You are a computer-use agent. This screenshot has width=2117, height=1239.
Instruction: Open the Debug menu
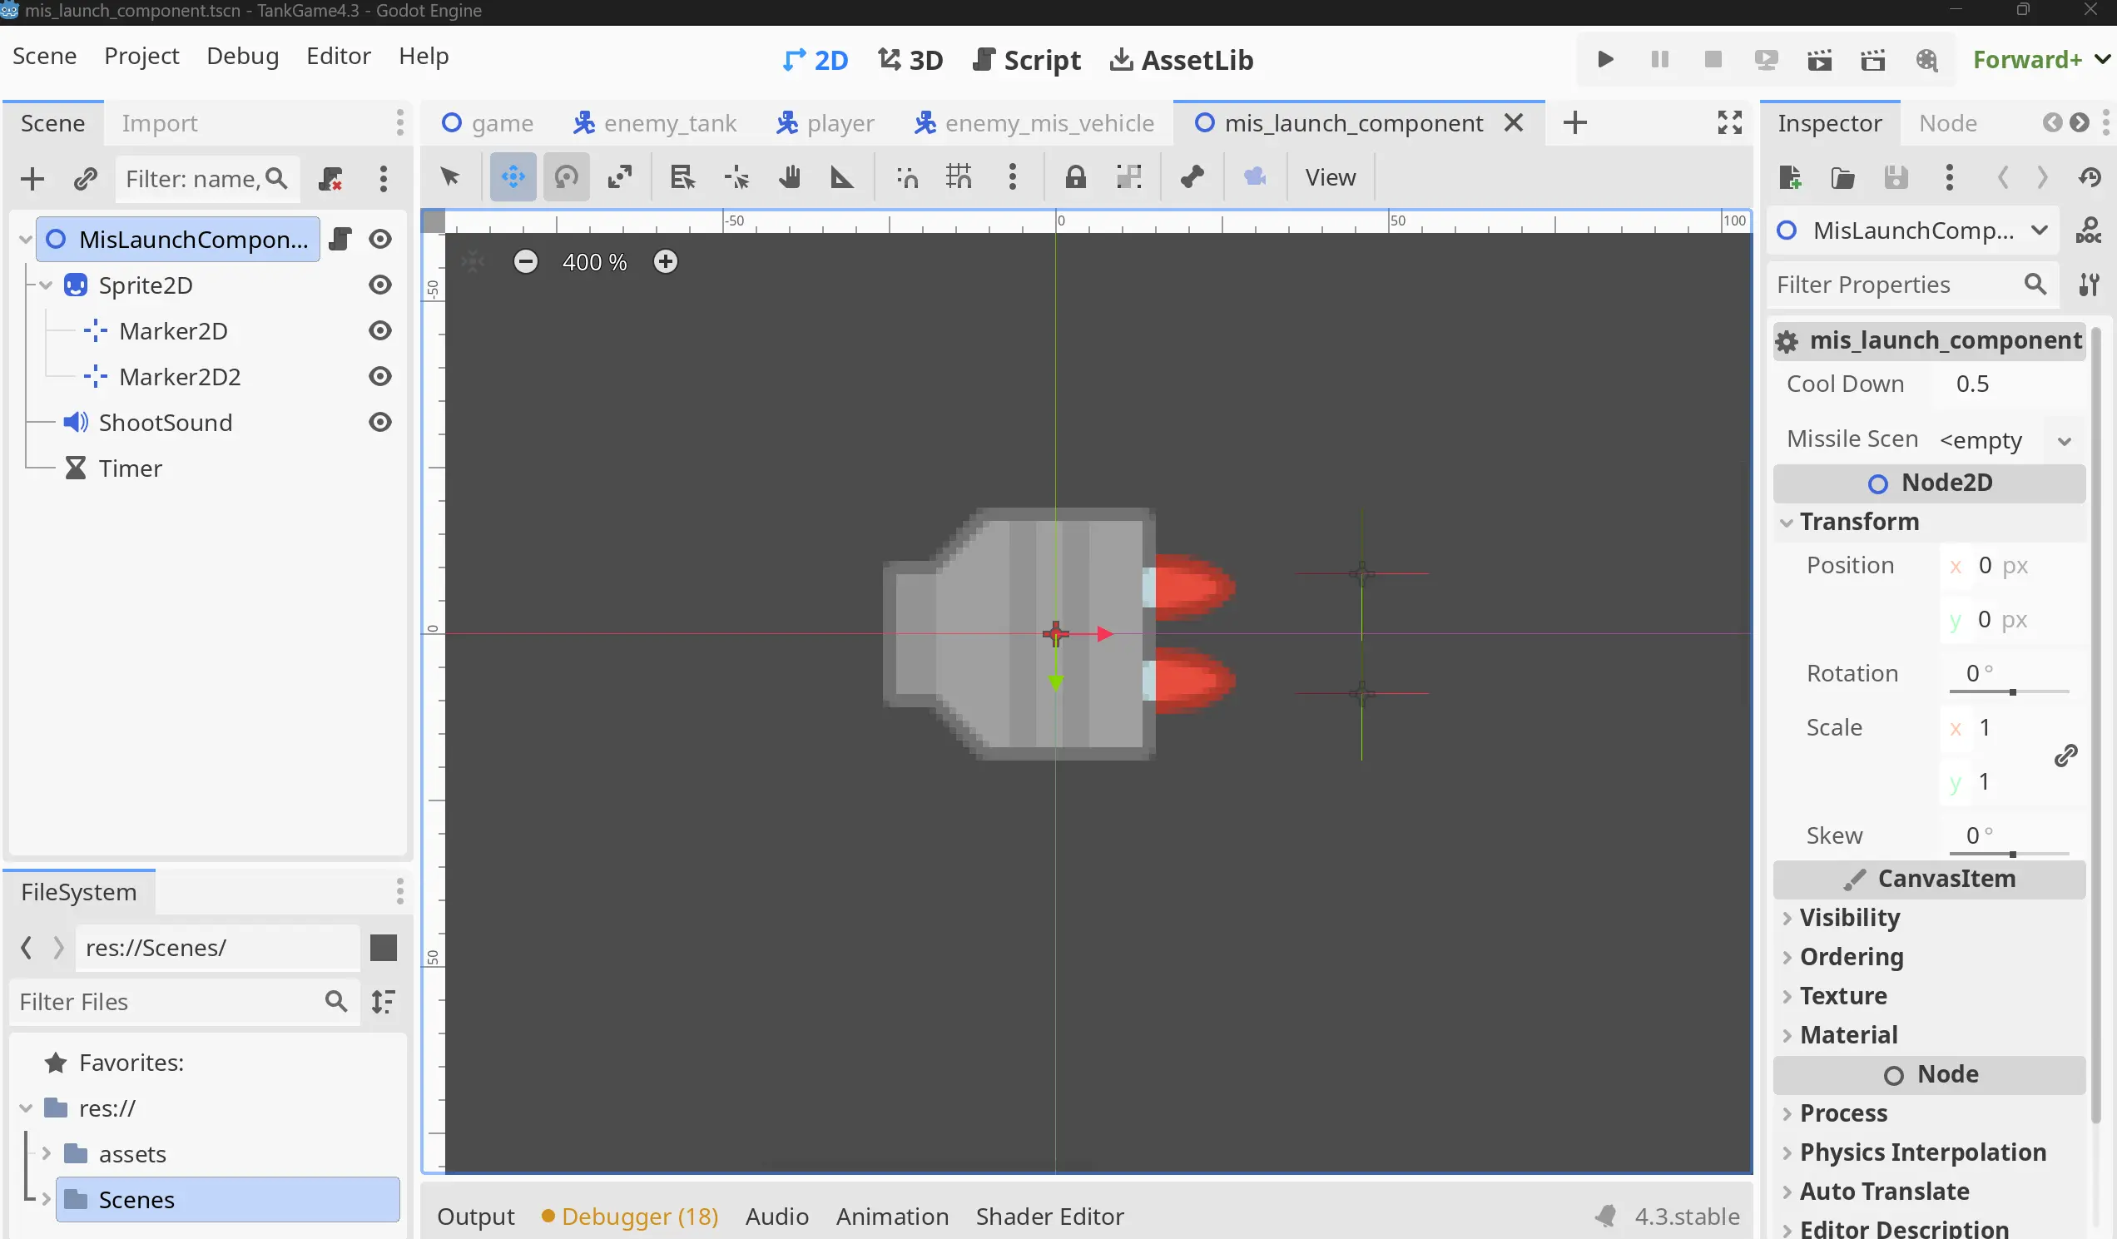click(x=242, y=57)
